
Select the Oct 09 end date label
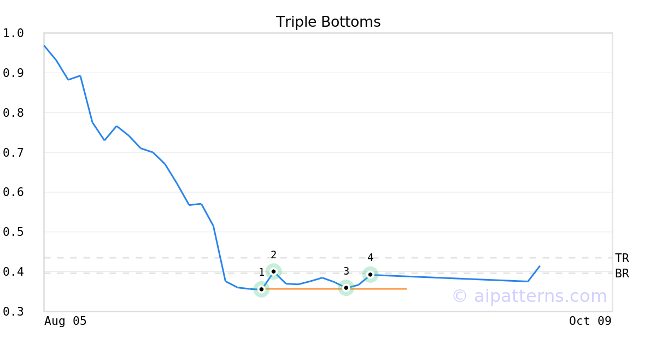590,321
